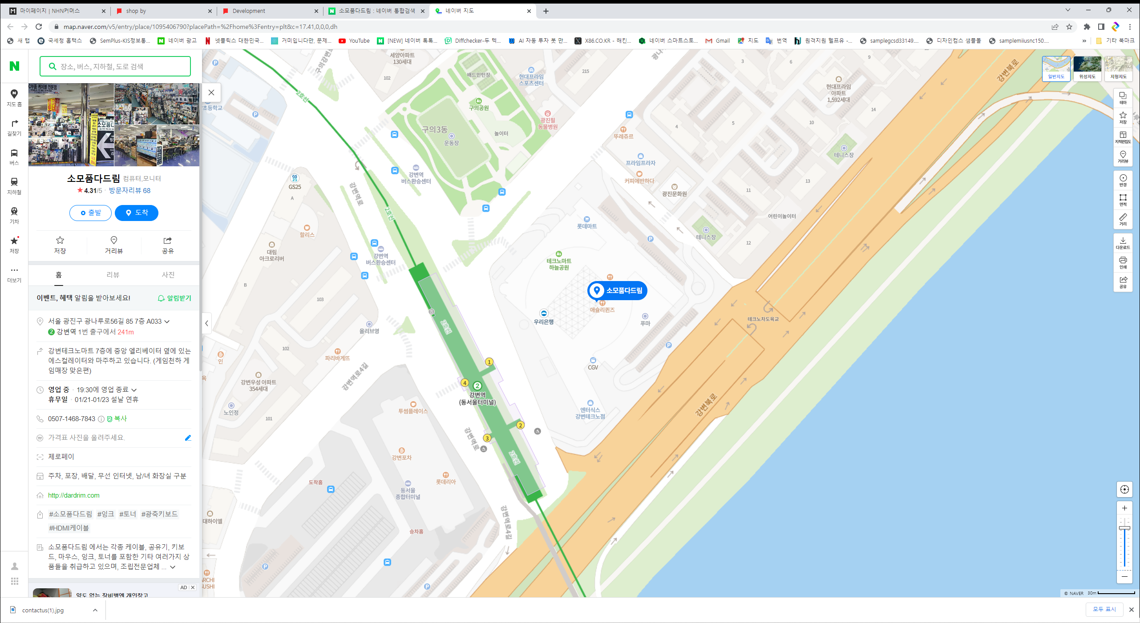This screenshot has height=623, width=1140.
Task: Open 지도 홈 in the left sidebar
Action: 14,98
